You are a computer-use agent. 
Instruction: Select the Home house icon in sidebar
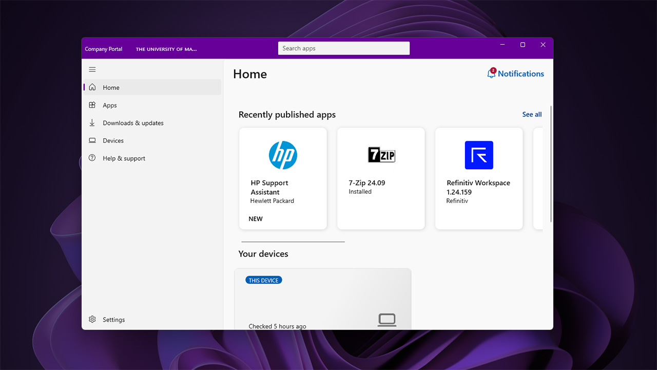pos(92,87)
